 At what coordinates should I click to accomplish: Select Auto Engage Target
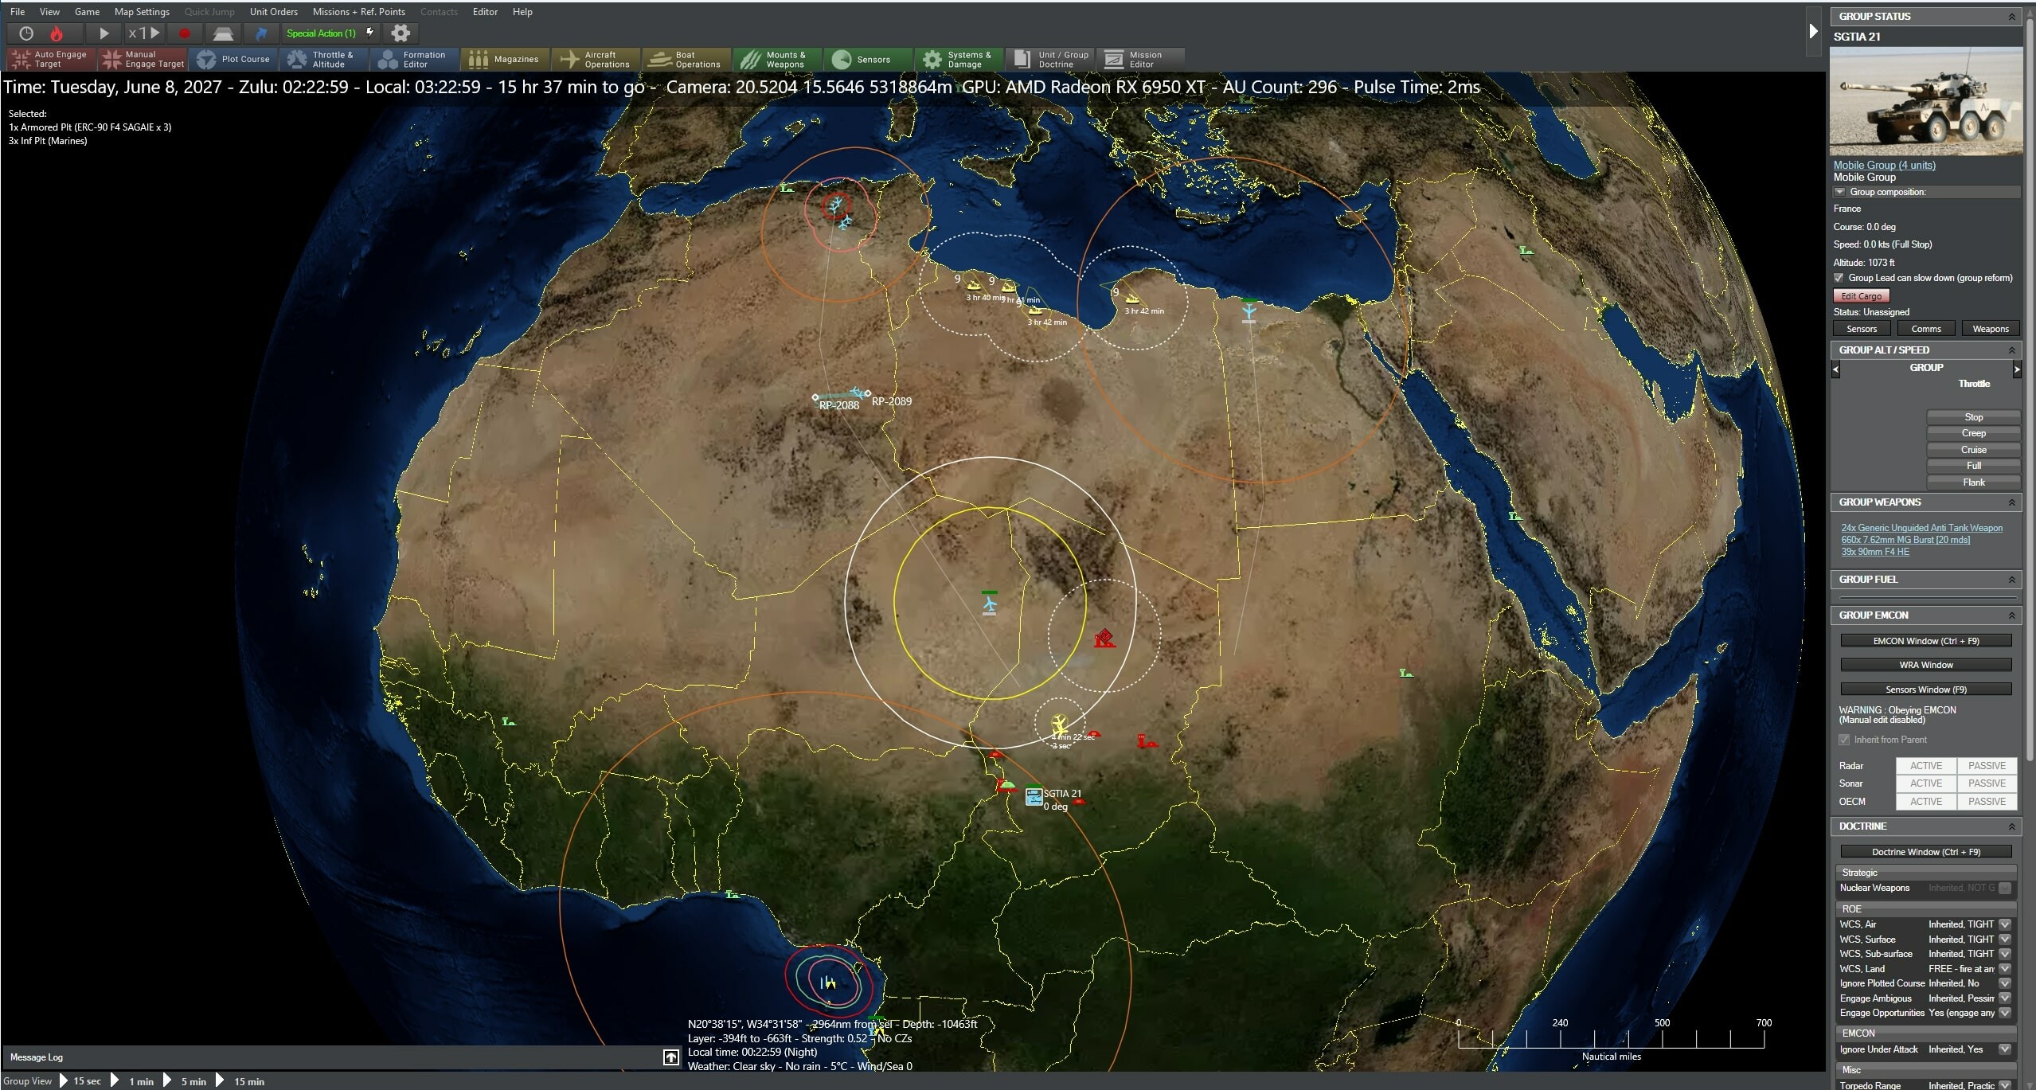tap(49, 59)
